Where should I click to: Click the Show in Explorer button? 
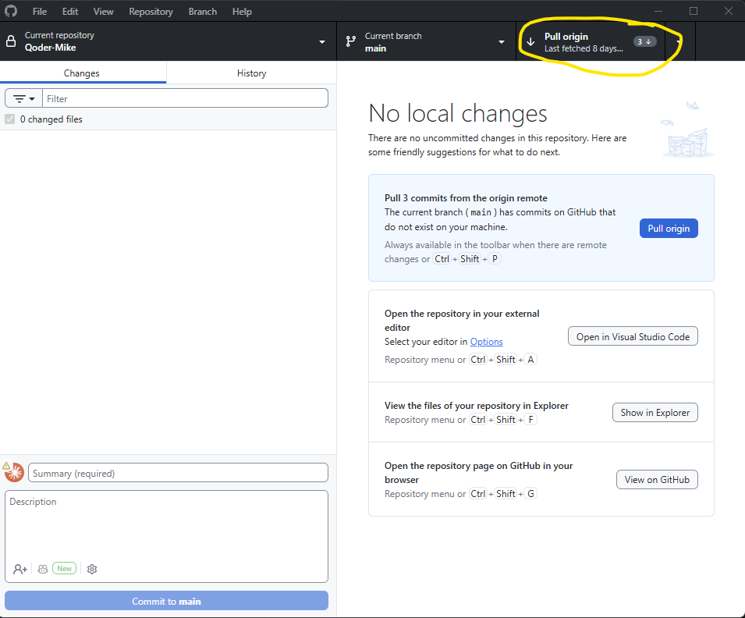[x=655, y=413]
